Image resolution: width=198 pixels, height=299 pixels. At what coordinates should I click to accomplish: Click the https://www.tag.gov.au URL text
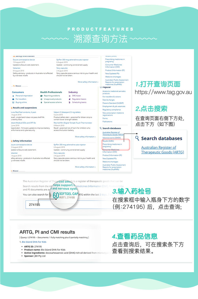[163, 92]
